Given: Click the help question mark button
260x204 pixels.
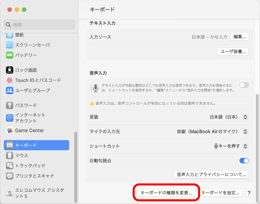Looking at the screenshot, I should tap(249, 193).
